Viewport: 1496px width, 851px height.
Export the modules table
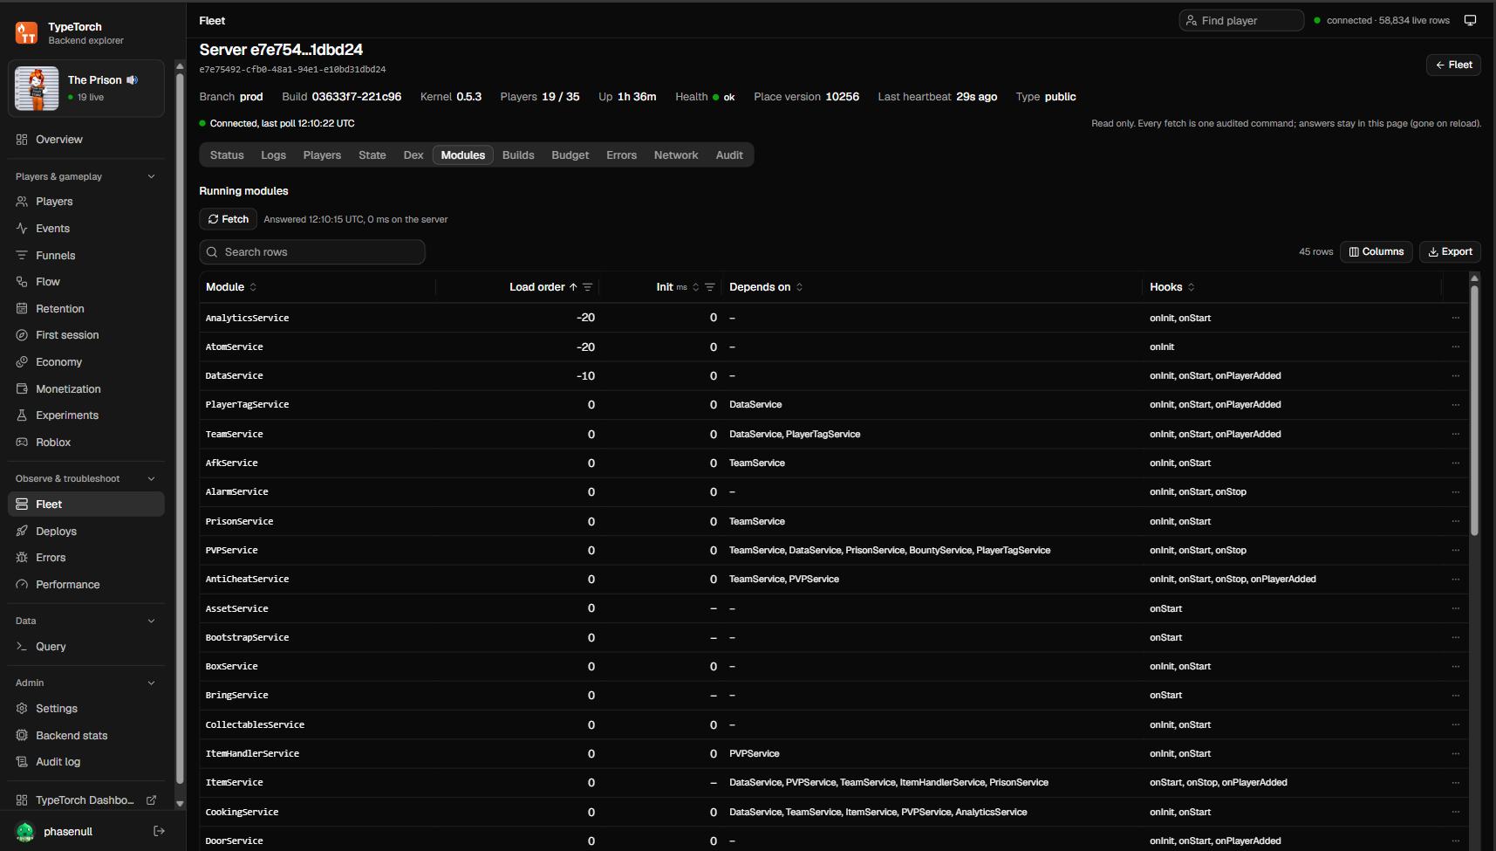pos(1450,251)
